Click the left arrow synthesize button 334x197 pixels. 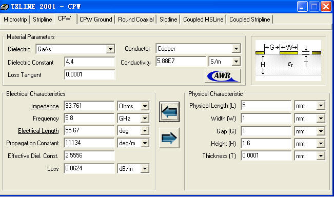(169, 112)
